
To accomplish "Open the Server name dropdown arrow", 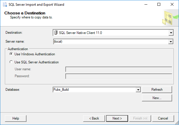I will 171,41.
